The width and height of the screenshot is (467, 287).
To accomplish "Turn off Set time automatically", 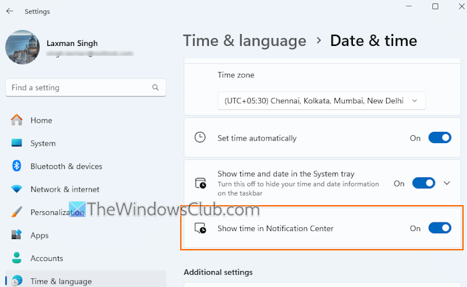I will pyautogui.click(x=440, y=138).
